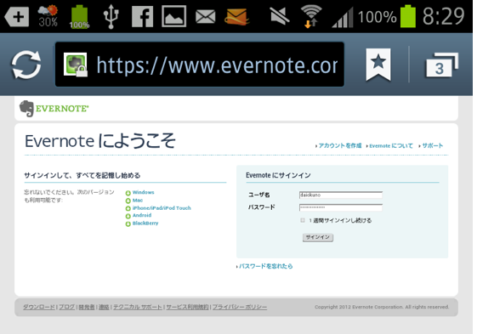Open the テクニカル サポート footer link
Viewport: 477px width, 334px height.
[138, 307]
